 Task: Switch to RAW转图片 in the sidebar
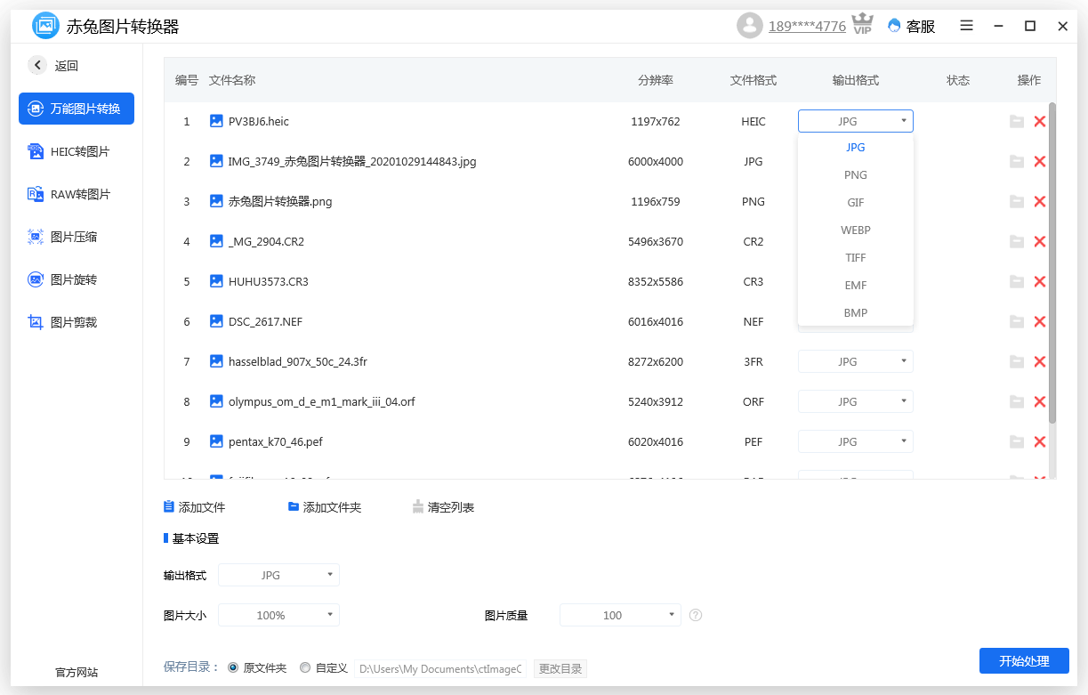tap(77, 194)
